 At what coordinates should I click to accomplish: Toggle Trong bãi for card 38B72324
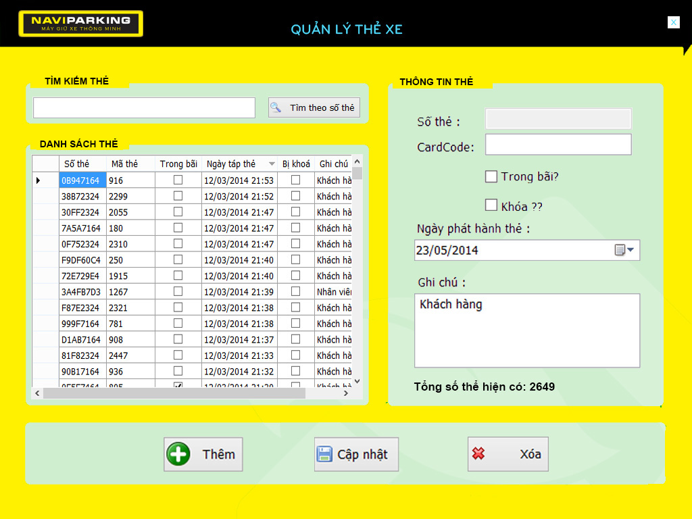point(178,196)
